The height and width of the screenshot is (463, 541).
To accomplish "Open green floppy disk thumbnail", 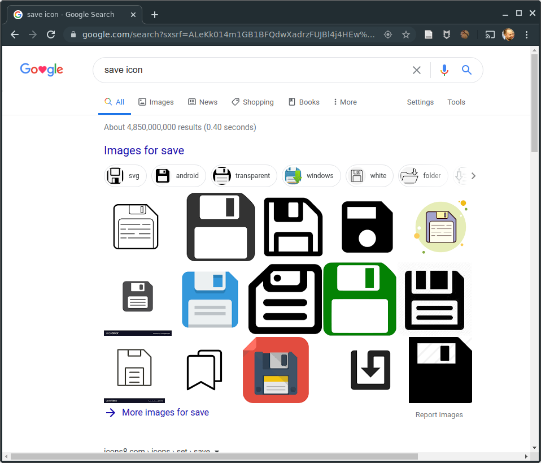I will coord(360,299).
